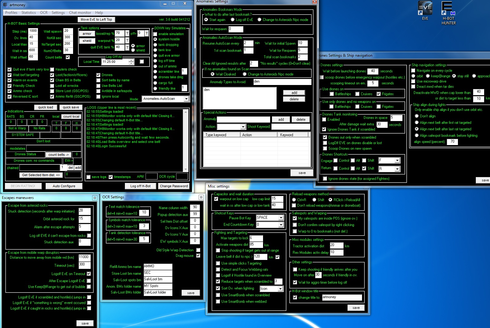
Task: Click the armor tank button
Action: (x=87, y=34)
